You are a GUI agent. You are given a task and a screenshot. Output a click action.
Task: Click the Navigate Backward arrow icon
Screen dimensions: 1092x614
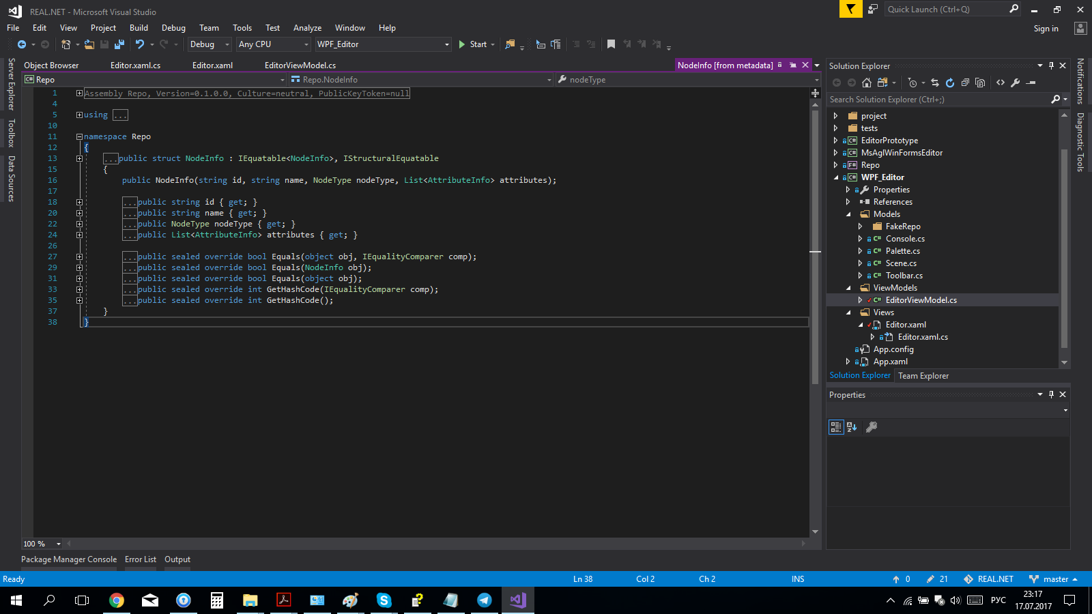coord(22,44)
